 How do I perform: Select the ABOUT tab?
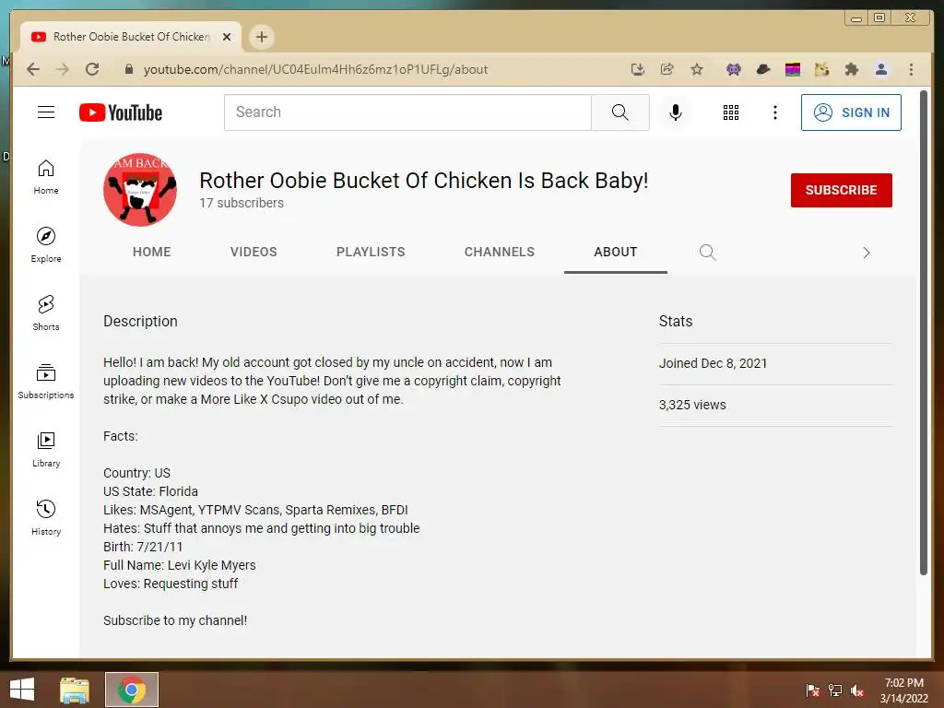coord(615,253)
